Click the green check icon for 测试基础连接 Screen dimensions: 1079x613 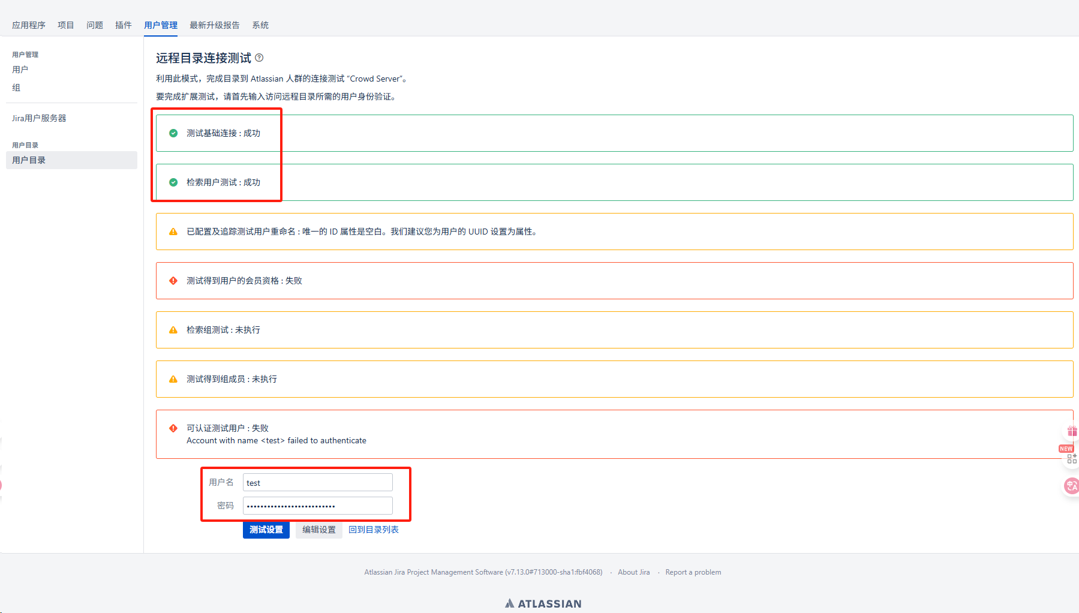pos(173,133)
